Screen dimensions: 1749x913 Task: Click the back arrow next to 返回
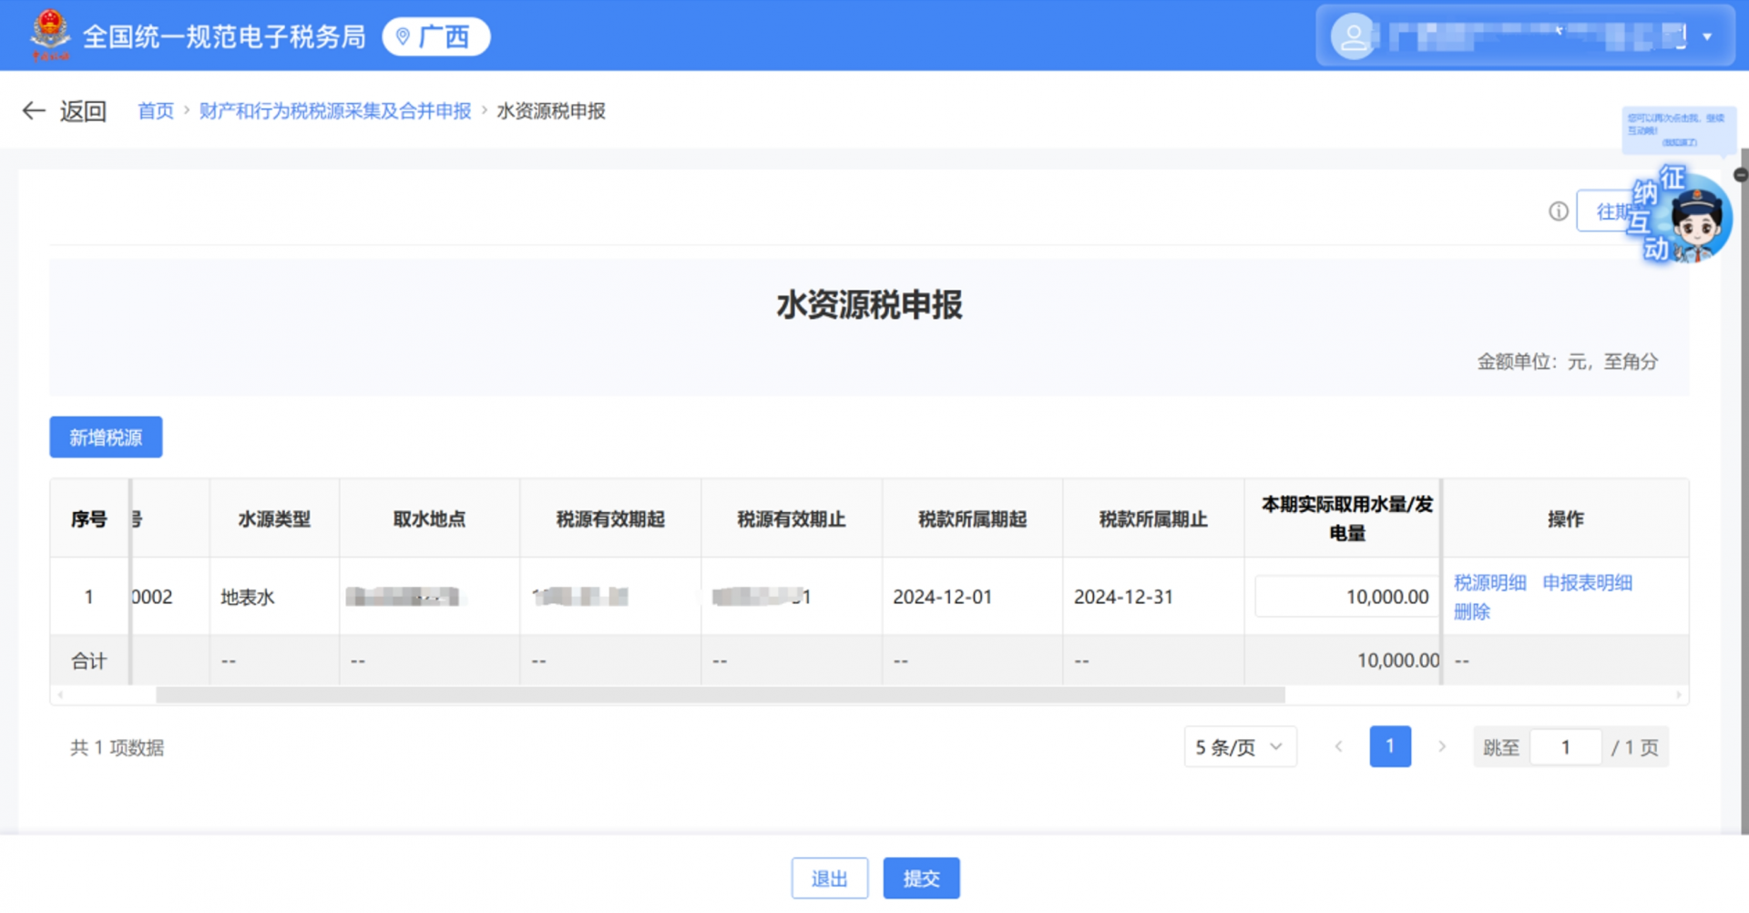coord(33,110)
